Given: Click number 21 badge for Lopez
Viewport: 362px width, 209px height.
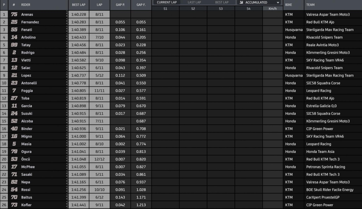Looking at the screenshot, I should coord(14,75).
